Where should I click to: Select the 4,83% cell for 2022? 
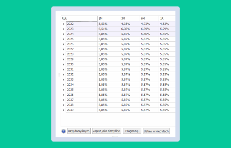click(x=167, y=24)
